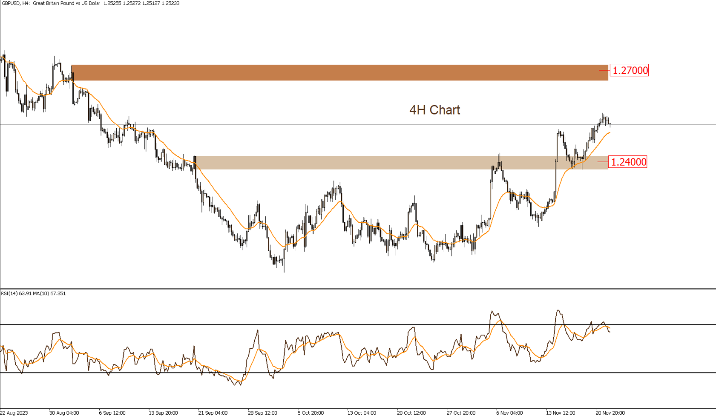Image resolution: width=716 pixels, height=416 pixels.
Task: Select the 21 Sep 04:00 time label
Action: [213, 413]
